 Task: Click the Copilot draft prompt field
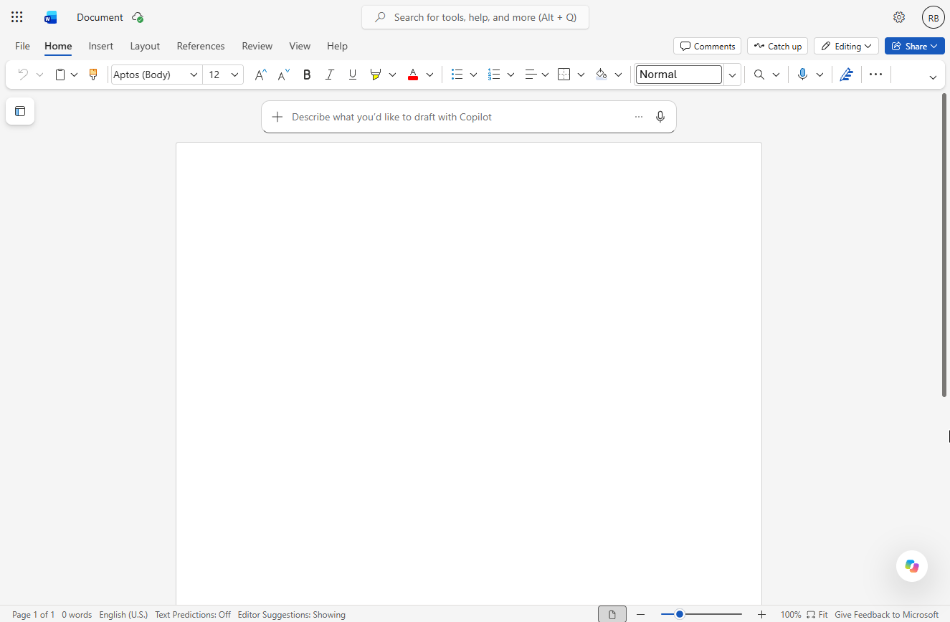469,117
